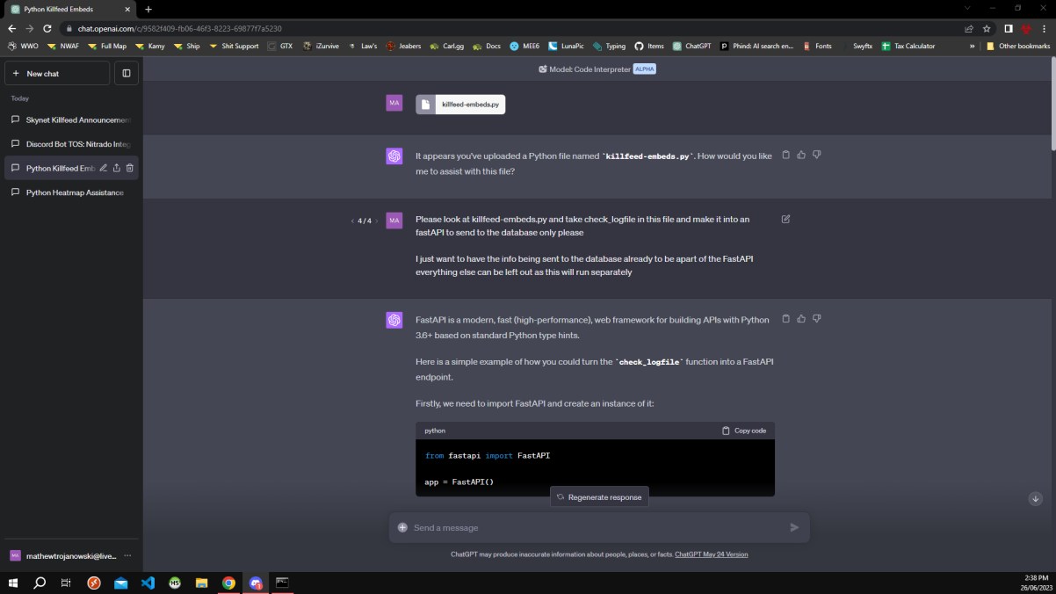Image resolution: width=1056 pixels, height=594 pixels.
Task: Open the Items GitHub bookmark
Action: click(x=649, y=46)
